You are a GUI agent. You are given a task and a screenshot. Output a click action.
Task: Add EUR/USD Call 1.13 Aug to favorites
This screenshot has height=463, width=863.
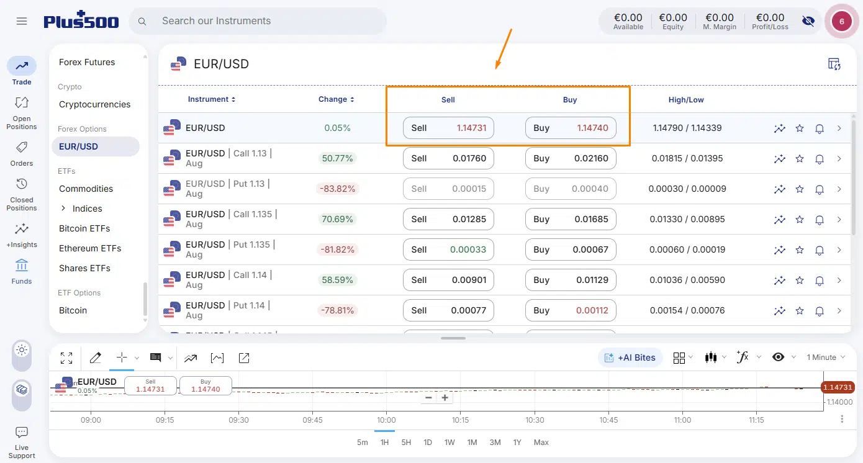[800, 159]
